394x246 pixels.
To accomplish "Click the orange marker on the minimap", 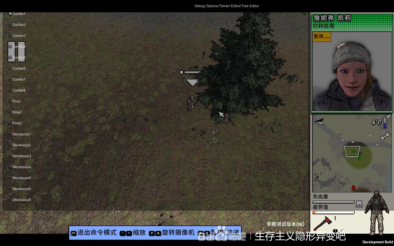I will (x=317, y=177).
